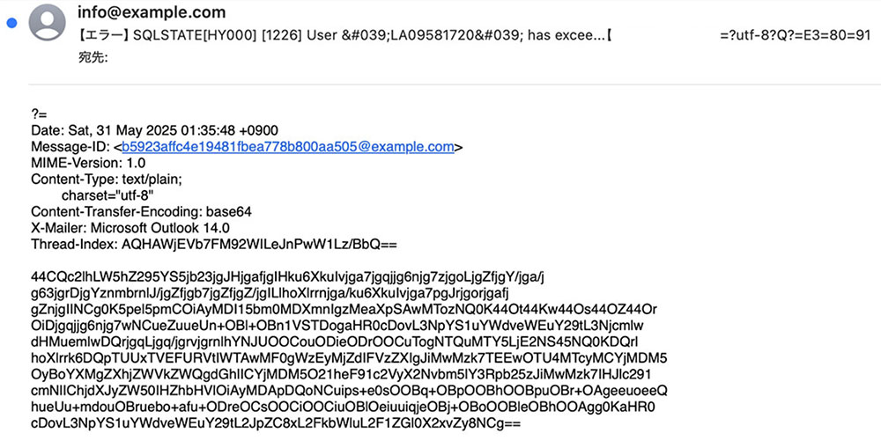
Task: Click the sender address info@example.com
Action: click(152, 12)
